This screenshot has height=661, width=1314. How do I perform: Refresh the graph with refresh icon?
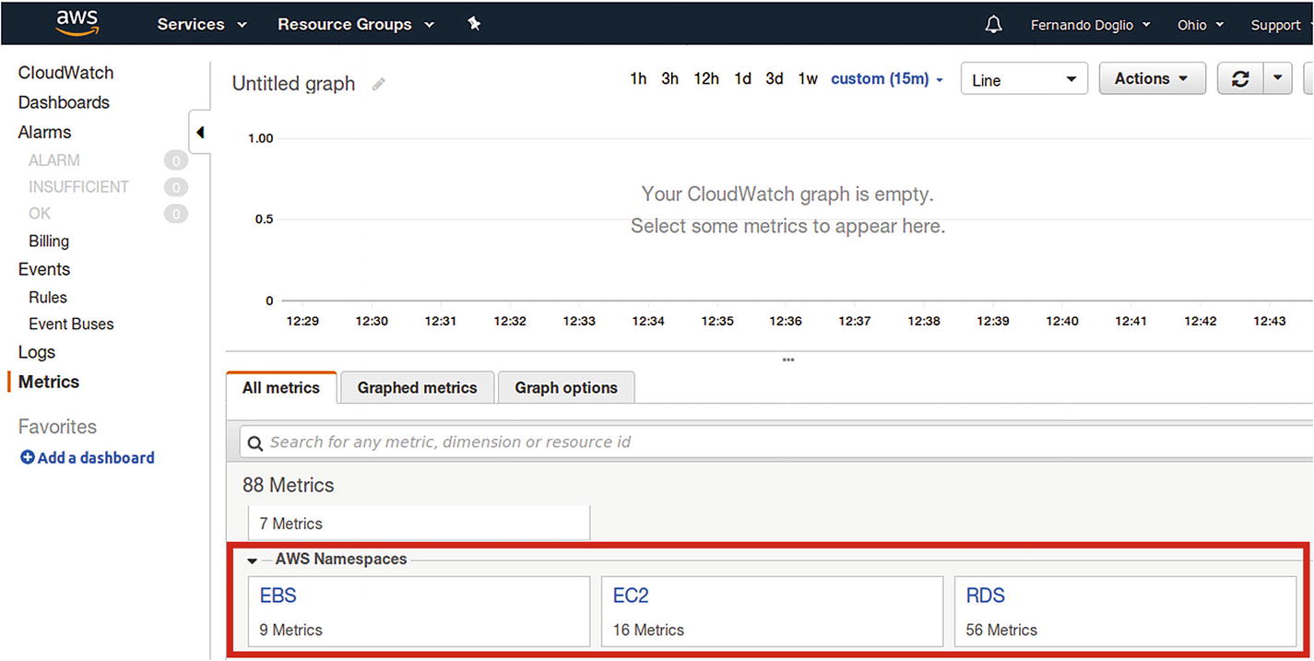click(1240, 79)
